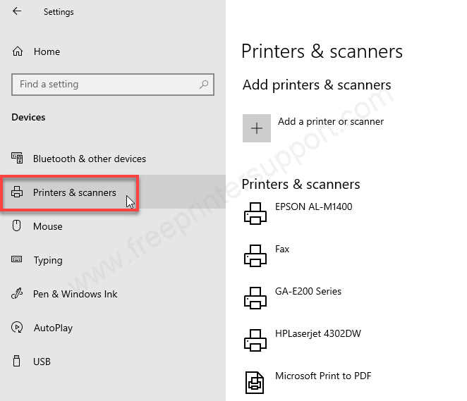Click the HPLaserjet 4302DW printer icon
The image size is (467, 401).
point(255,340)
